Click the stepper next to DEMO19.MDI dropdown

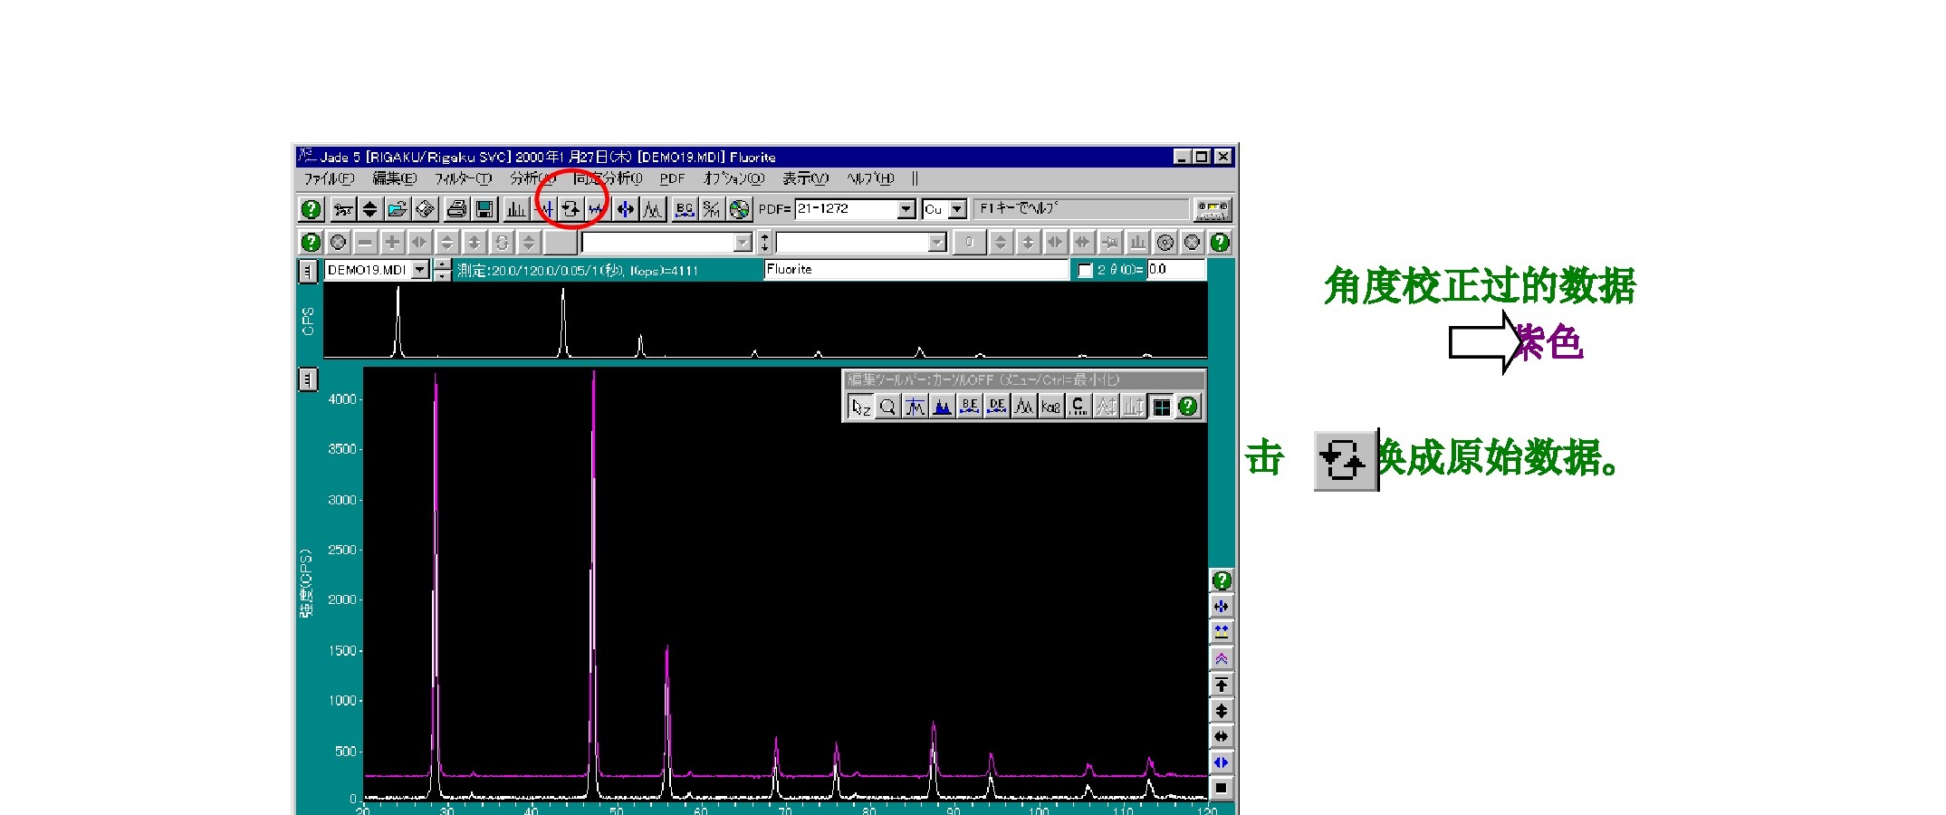pyautogui.click(x=442, y=270)
